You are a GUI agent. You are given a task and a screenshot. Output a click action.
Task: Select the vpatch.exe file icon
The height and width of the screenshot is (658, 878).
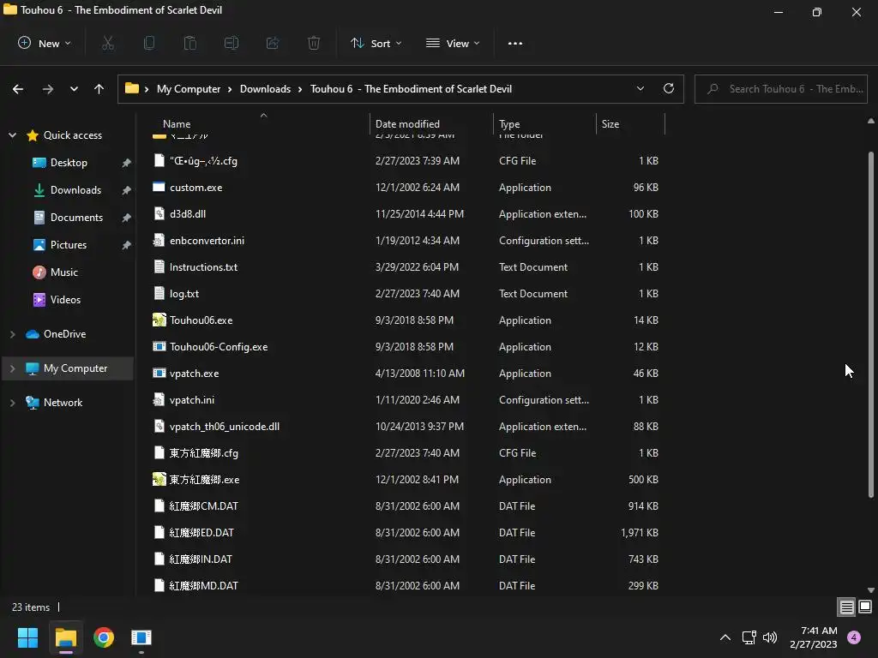159,374
